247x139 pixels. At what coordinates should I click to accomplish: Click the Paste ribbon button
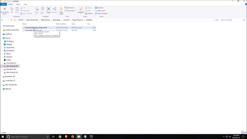17,10
